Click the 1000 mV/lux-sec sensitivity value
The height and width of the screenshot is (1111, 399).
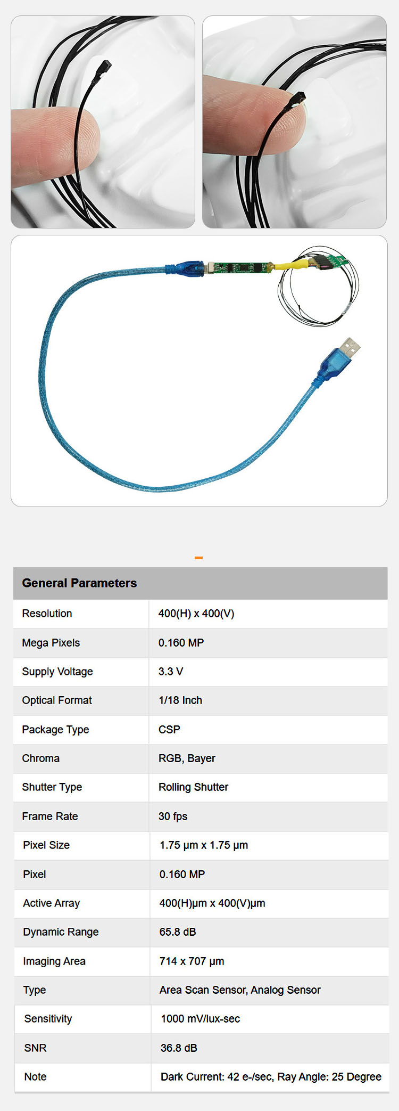tap(201, 1019)
